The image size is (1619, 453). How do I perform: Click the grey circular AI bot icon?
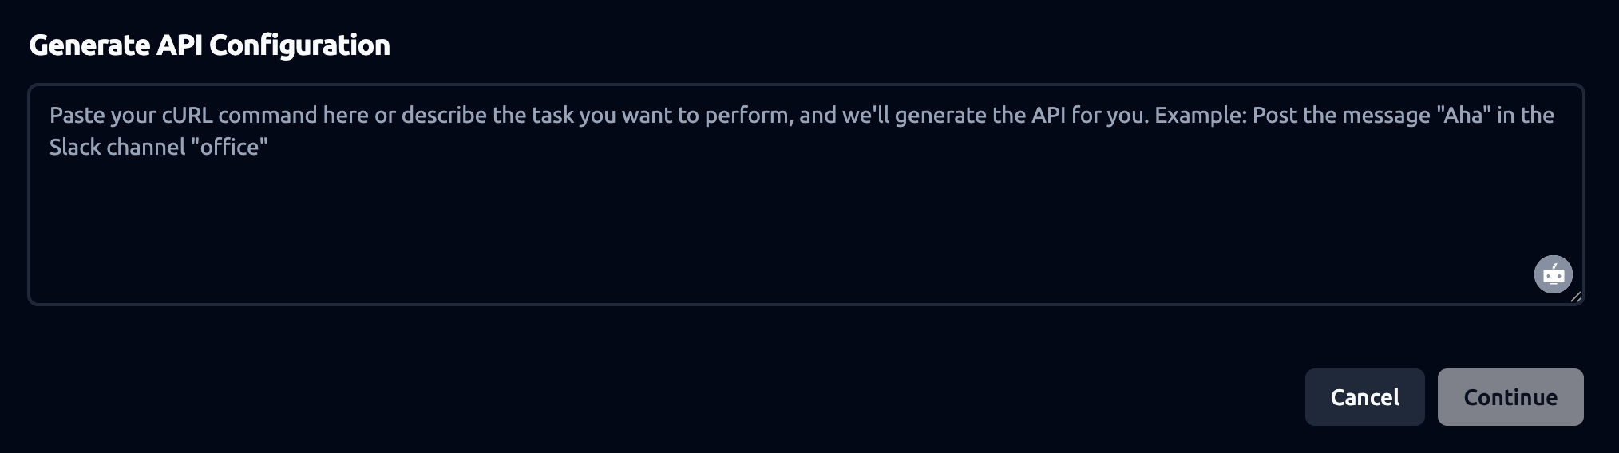pos(1553,275)
